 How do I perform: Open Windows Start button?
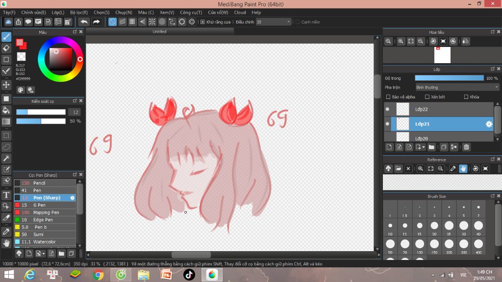click(9, 275)
